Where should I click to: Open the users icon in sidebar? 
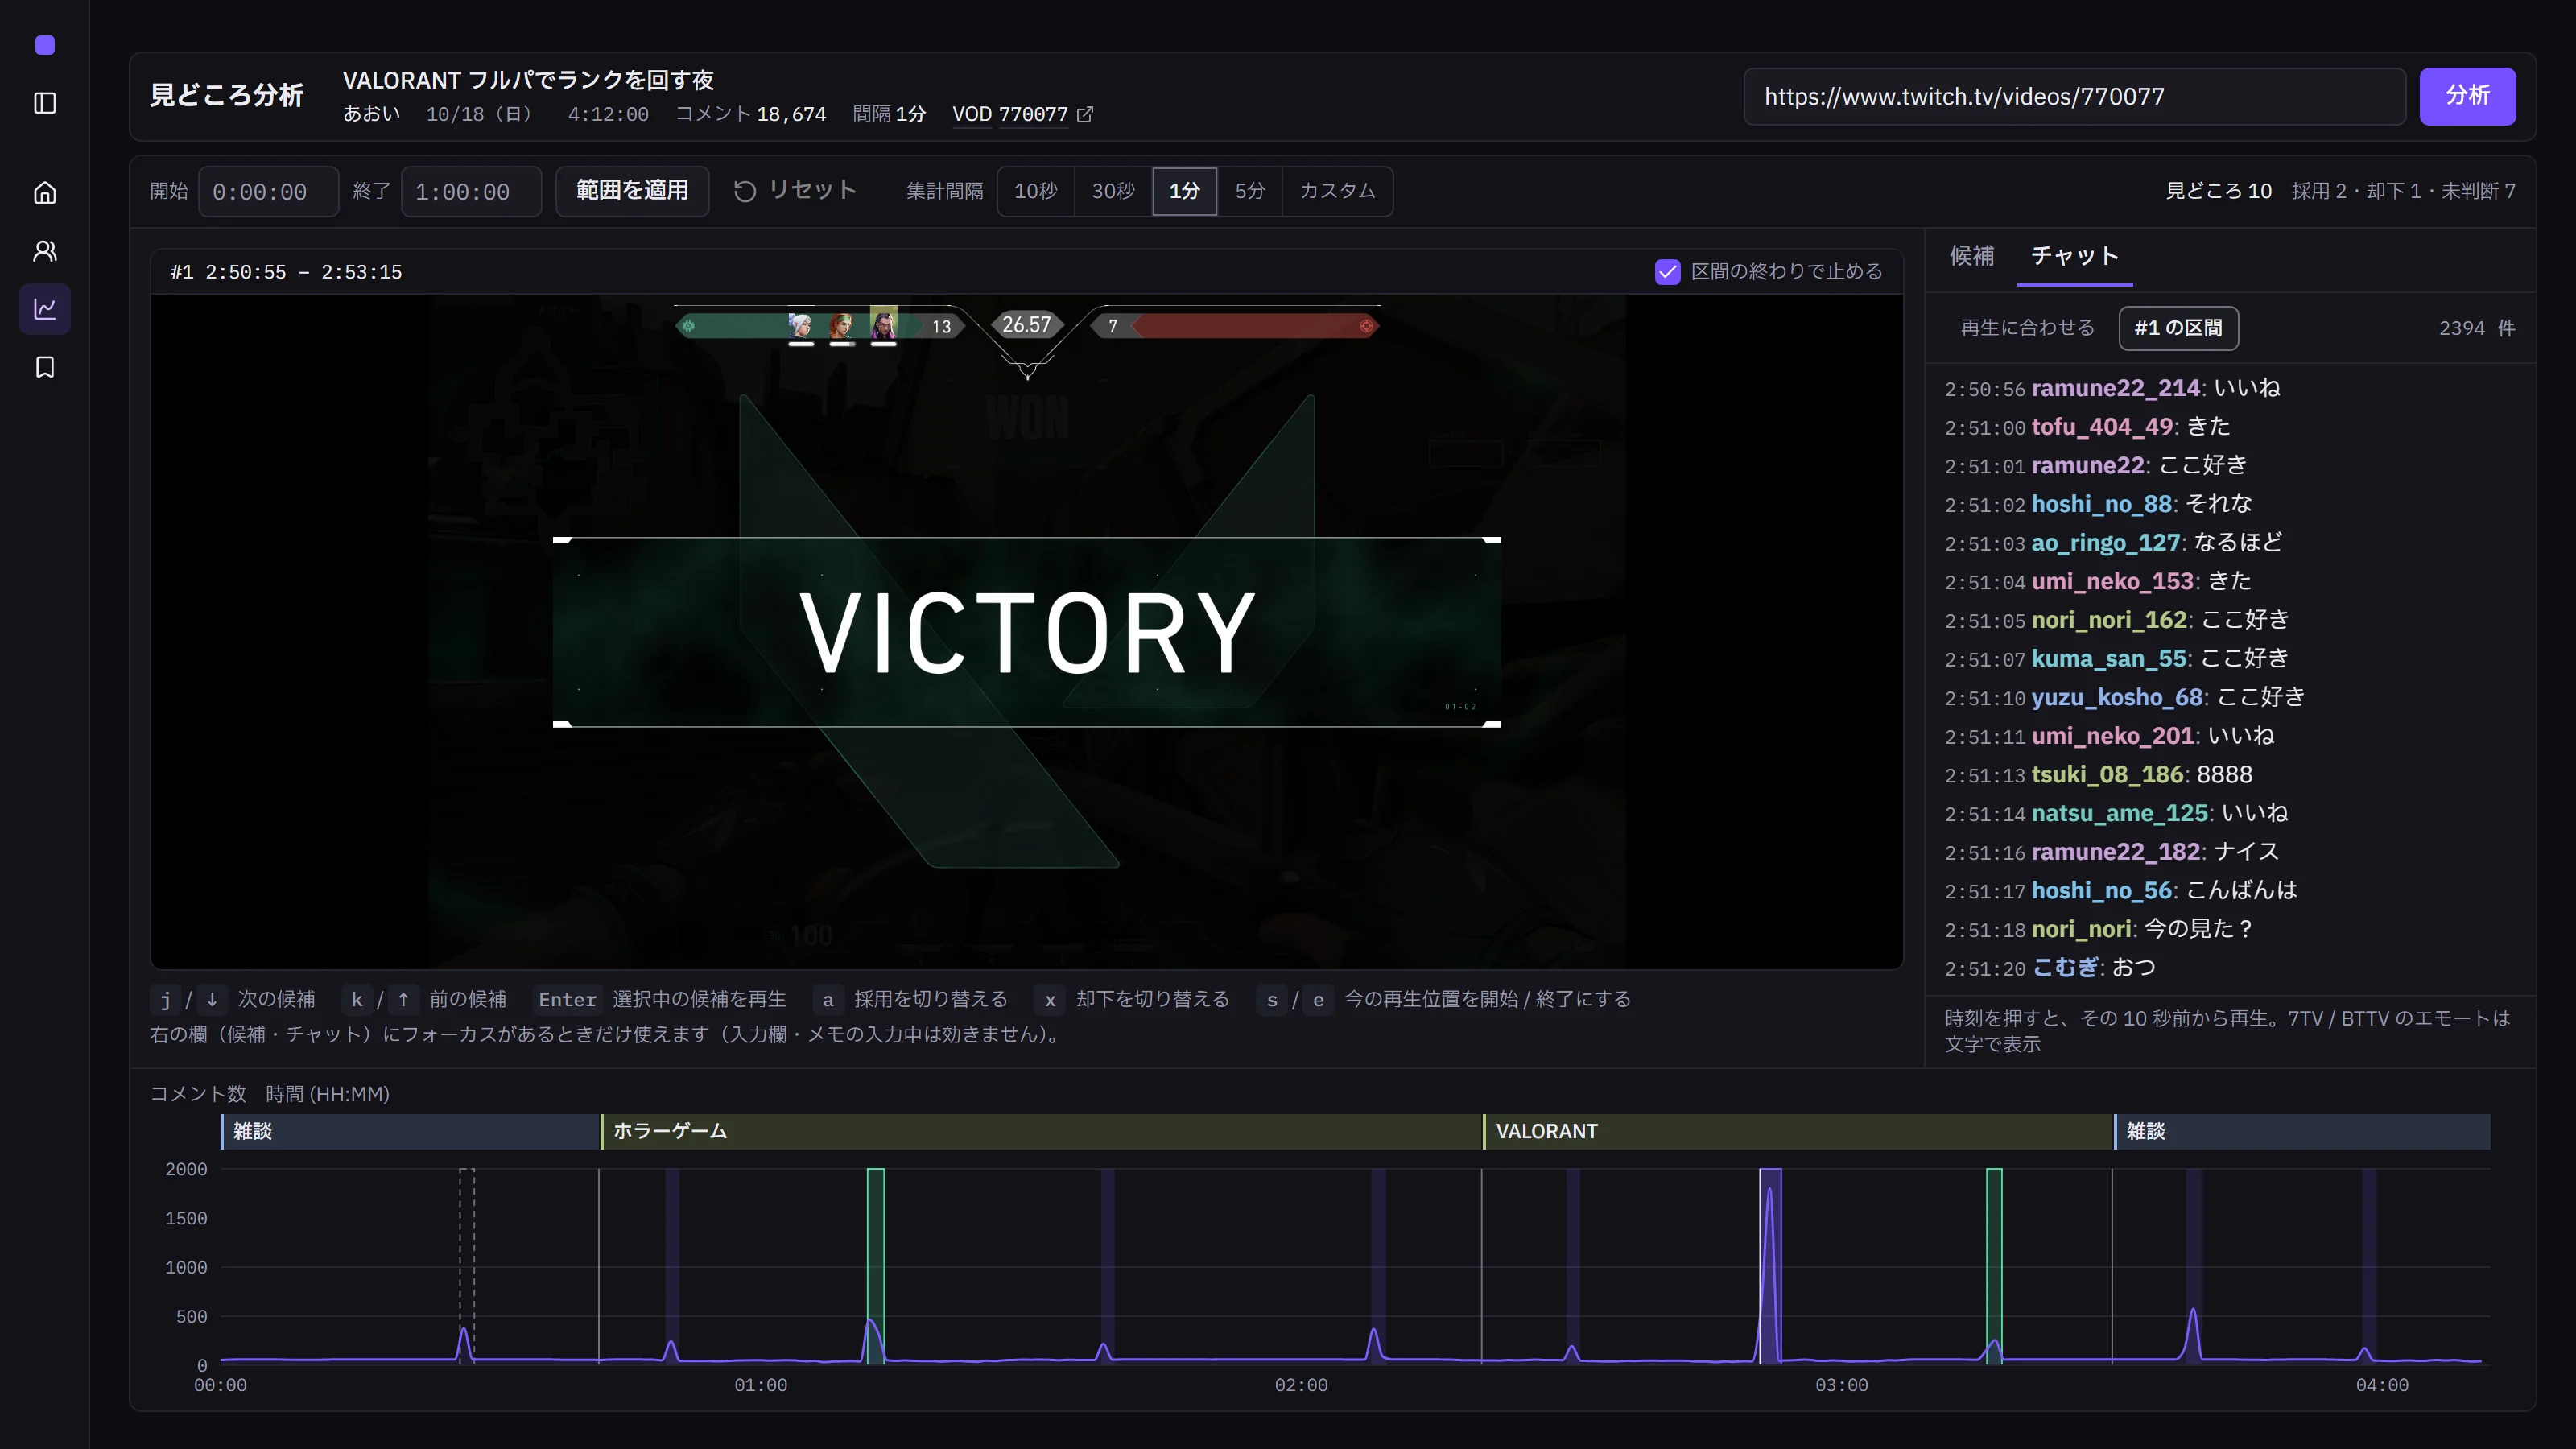click(45, 250)
